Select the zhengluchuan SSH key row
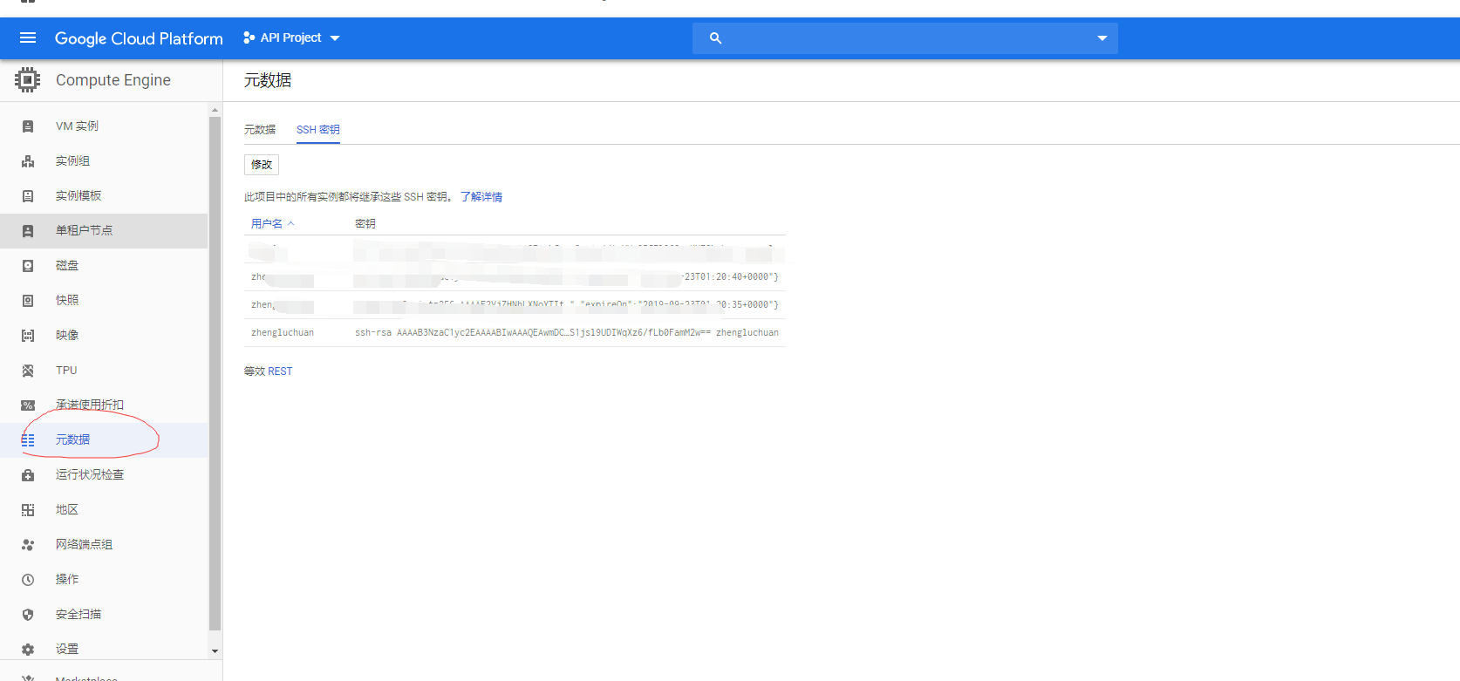Image resolution: width=1460 pixels, height=681 pixels. pyautogui.click(x=515, y=333)
